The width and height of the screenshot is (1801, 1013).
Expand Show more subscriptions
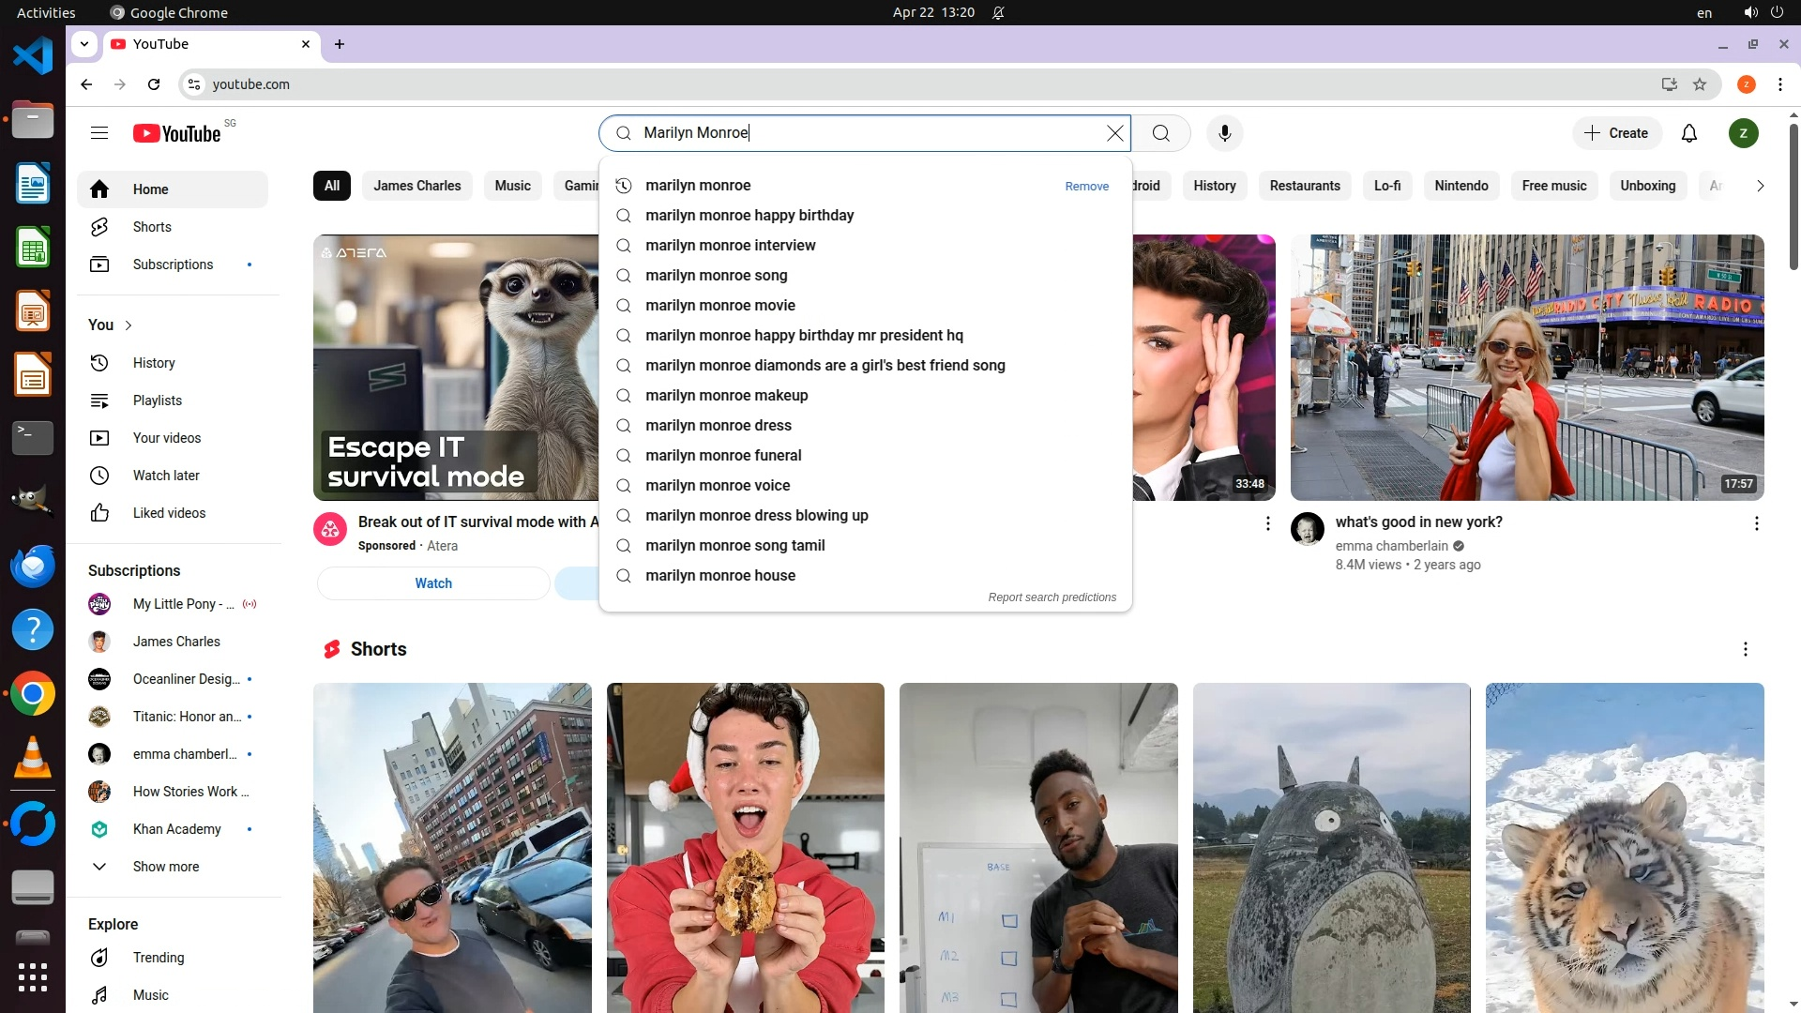point(165,867)
